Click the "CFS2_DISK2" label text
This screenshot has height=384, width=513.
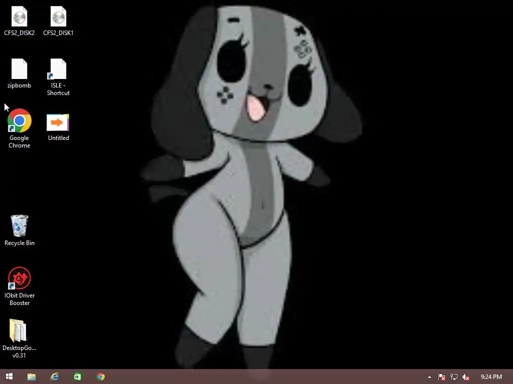(20, 32)
